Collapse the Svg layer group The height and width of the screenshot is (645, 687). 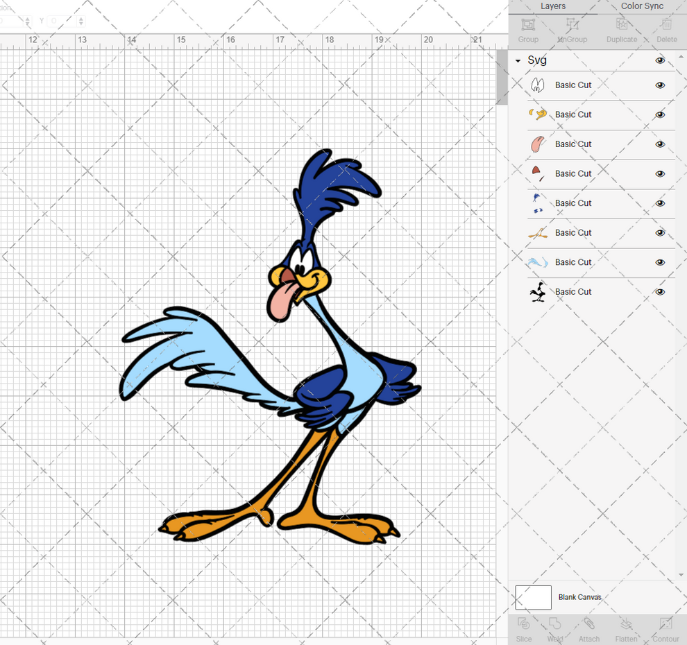[x=516, y=60]
